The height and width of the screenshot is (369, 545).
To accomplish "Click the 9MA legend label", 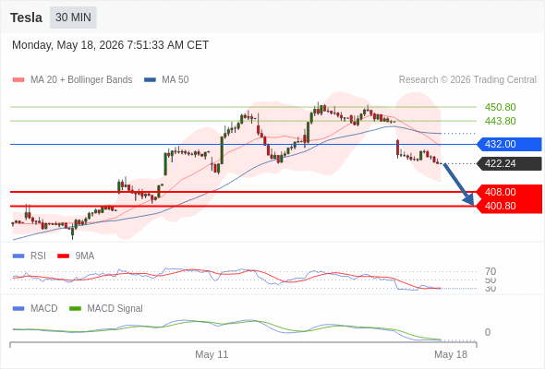I will point(85,256).
